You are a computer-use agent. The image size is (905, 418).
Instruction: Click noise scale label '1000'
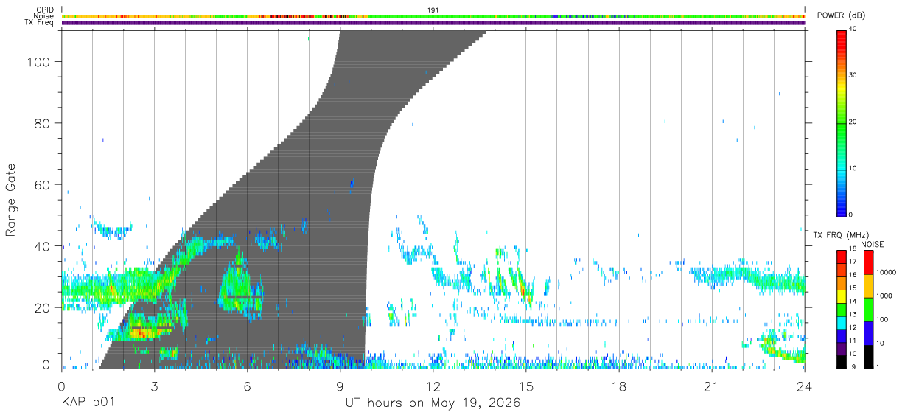tap(884, 296)
